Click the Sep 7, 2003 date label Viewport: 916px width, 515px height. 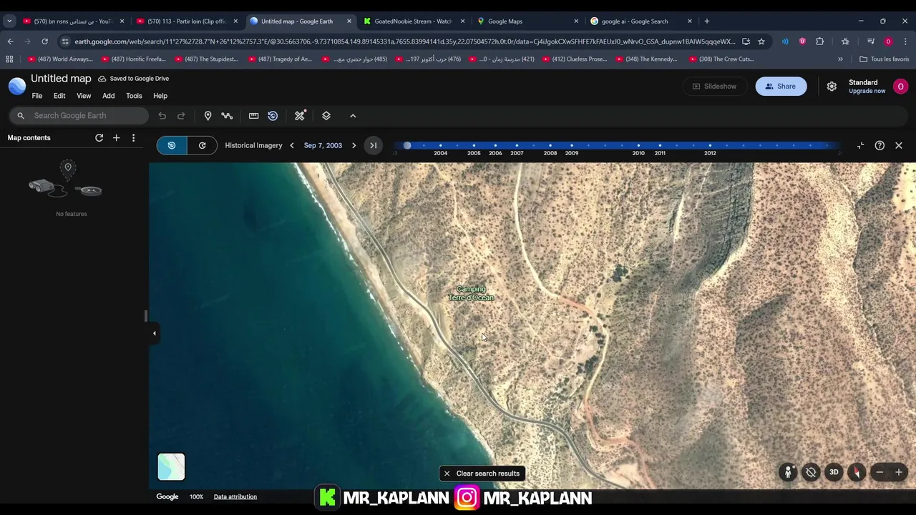[x=323, y=145]
